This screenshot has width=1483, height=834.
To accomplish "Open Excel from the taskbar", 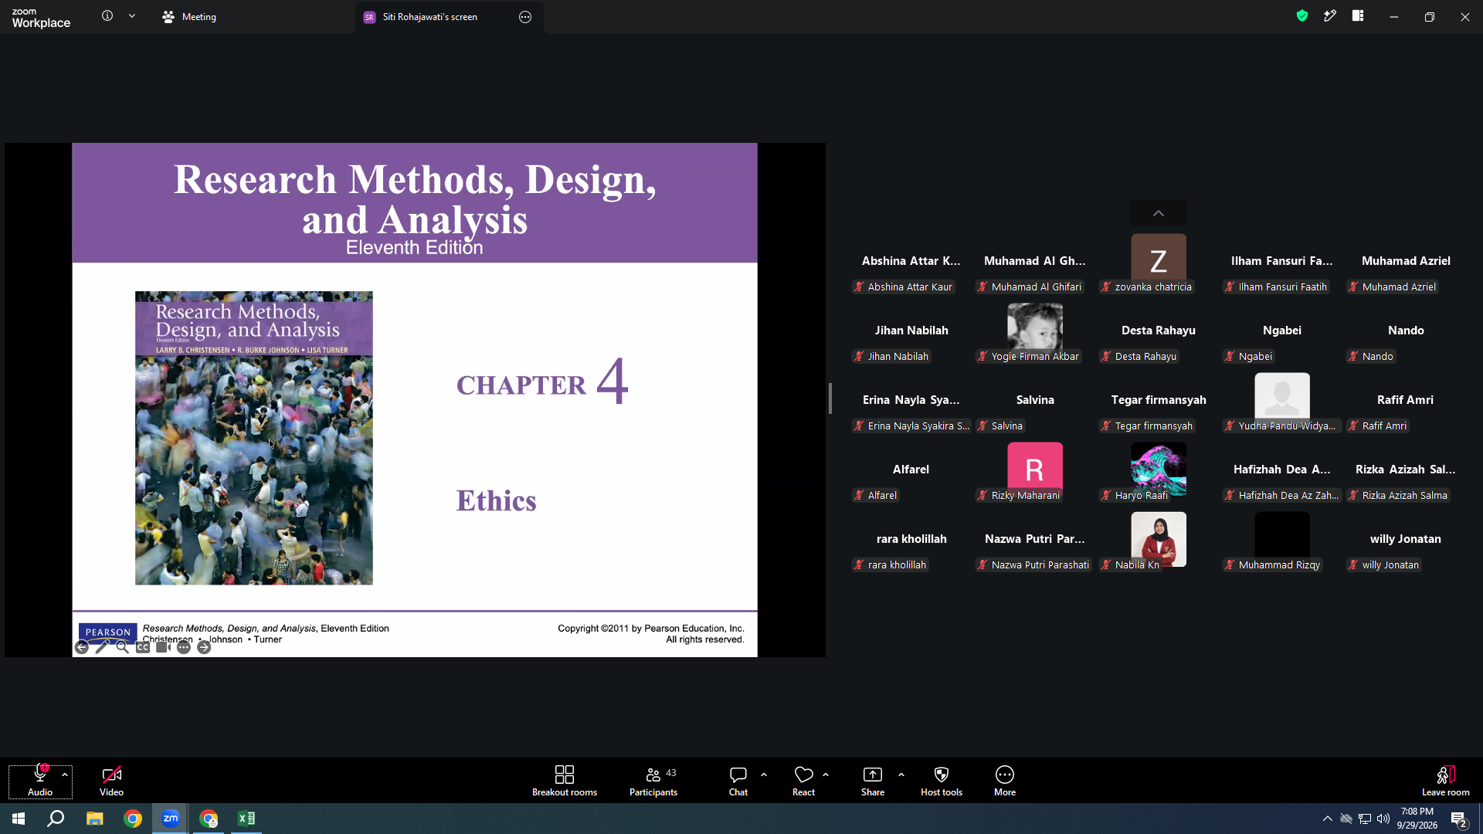I will click(246, 819).
